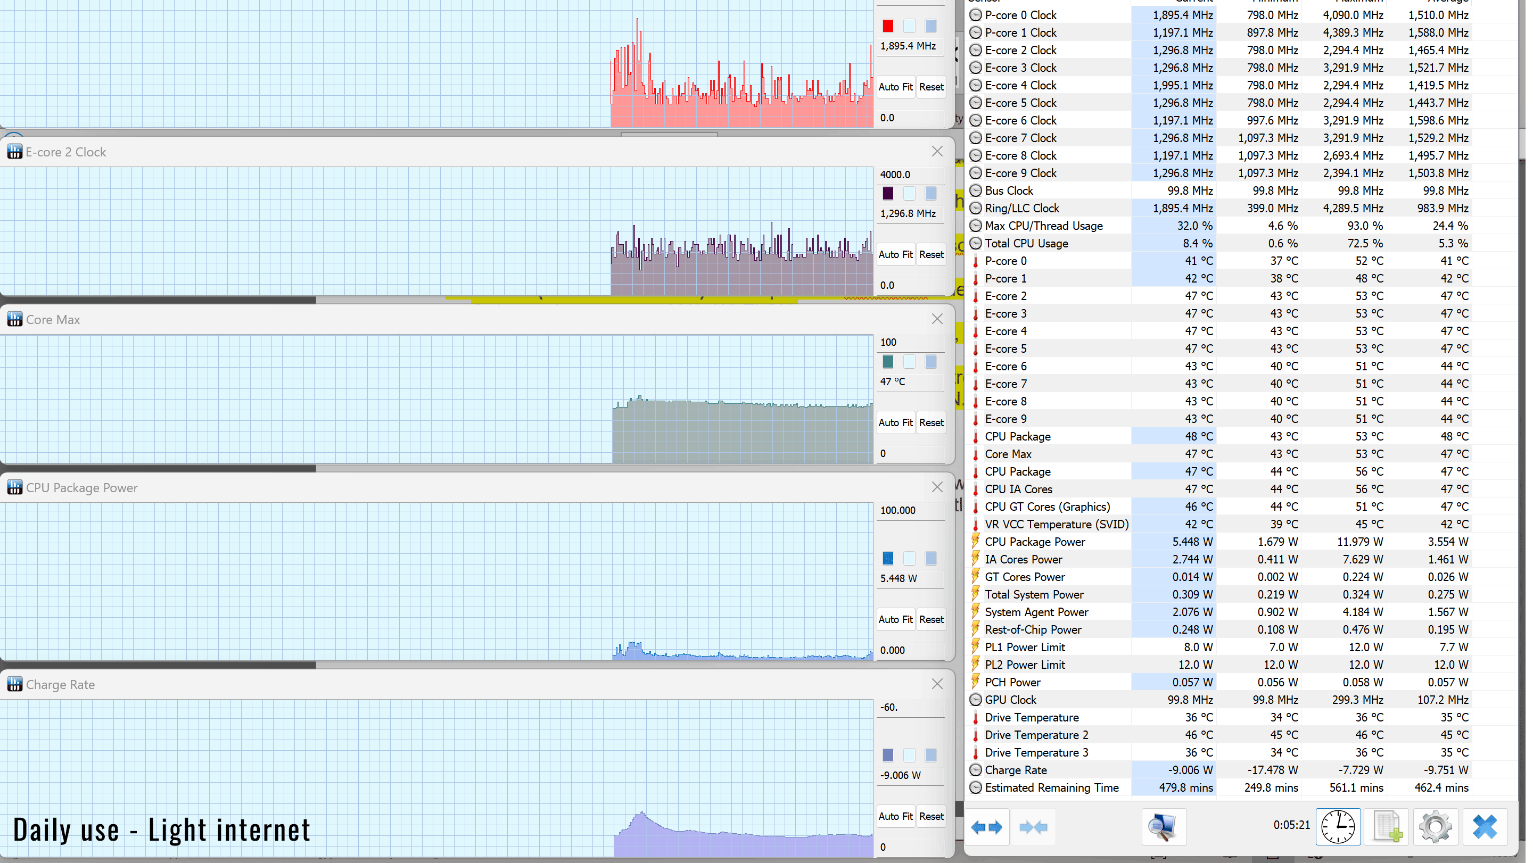
Task: Click the icon beside Ring/LLC Clock row
Action: click(x=975, y=208)
